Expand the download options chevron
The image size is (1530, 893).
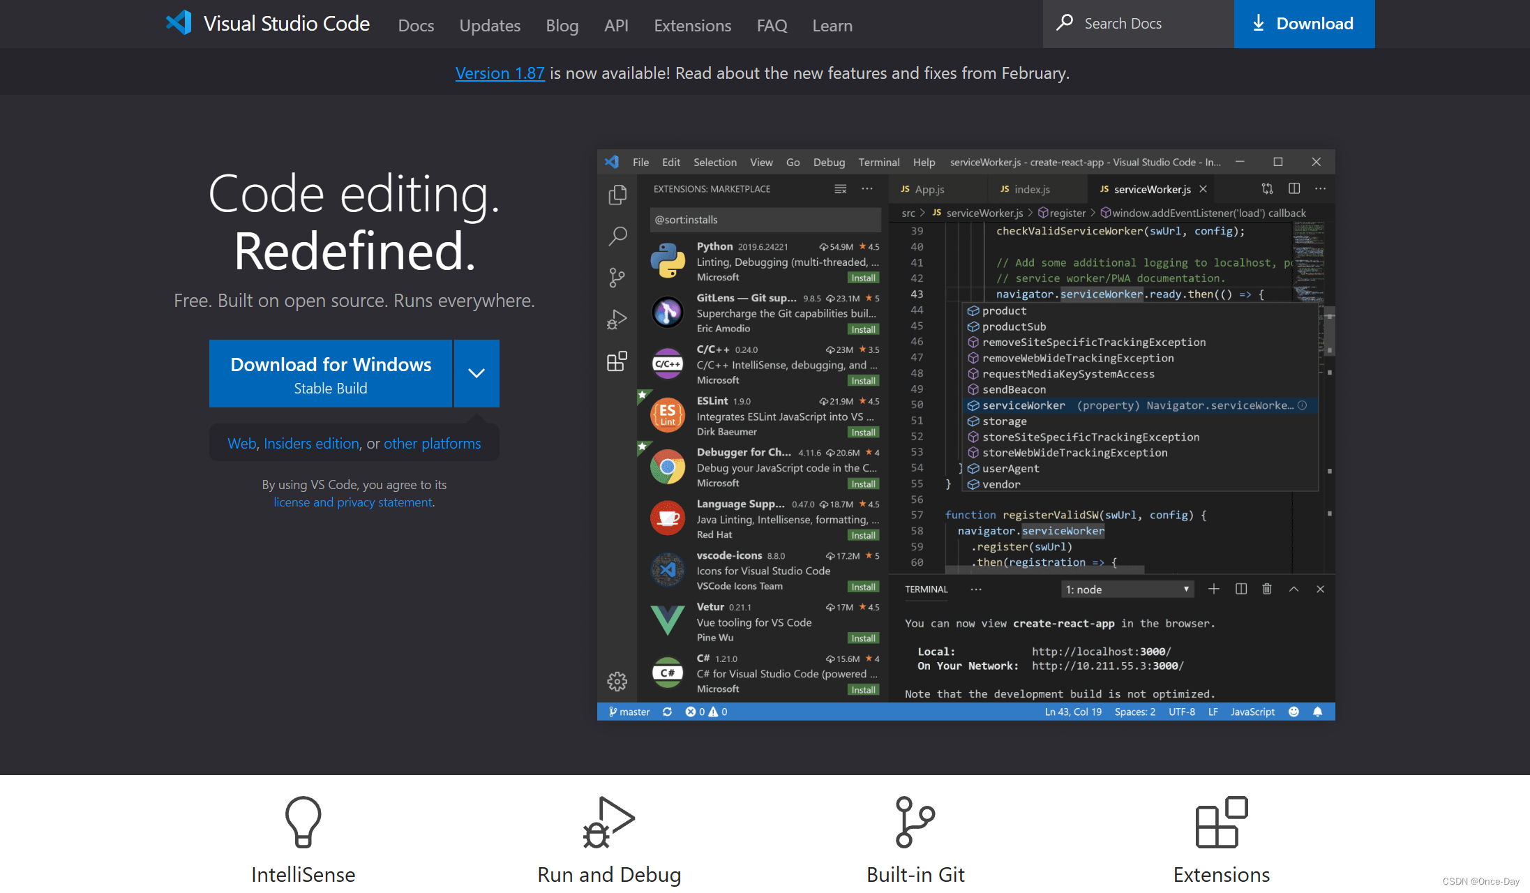[477, 373]
